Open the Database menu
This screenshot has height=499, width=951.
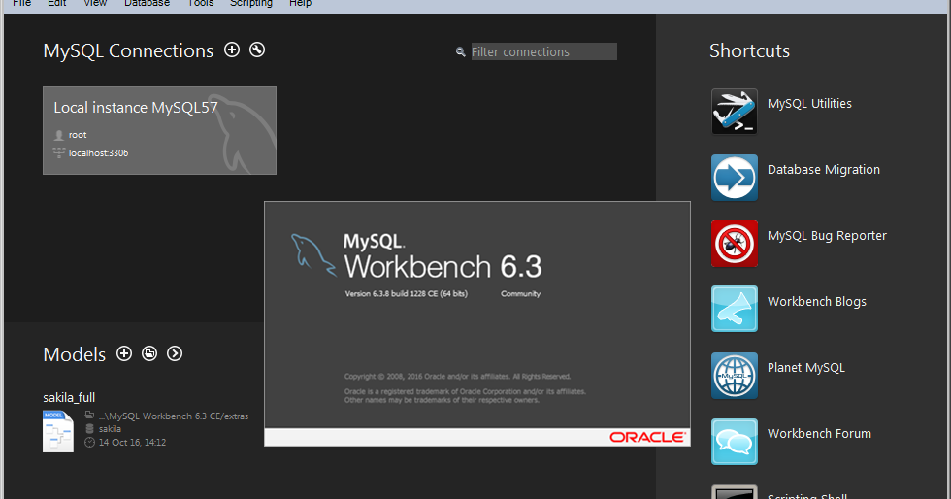click(147, 3)
